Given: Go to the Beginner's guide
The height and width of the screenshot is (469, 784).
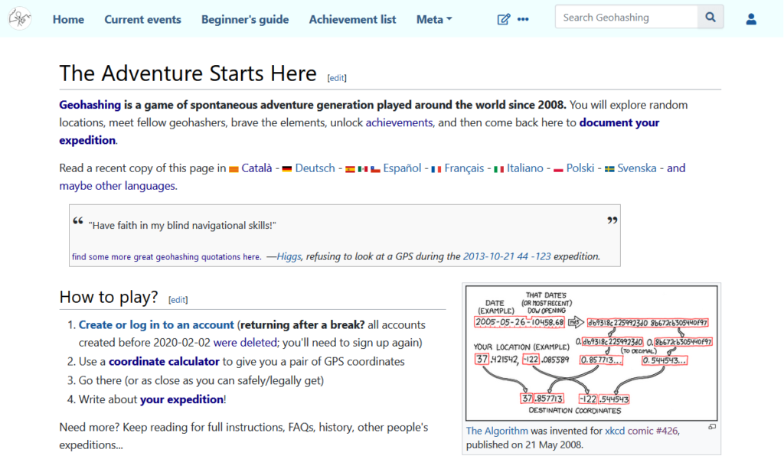Looking at the screenshot, I should [x=244, y=19].
